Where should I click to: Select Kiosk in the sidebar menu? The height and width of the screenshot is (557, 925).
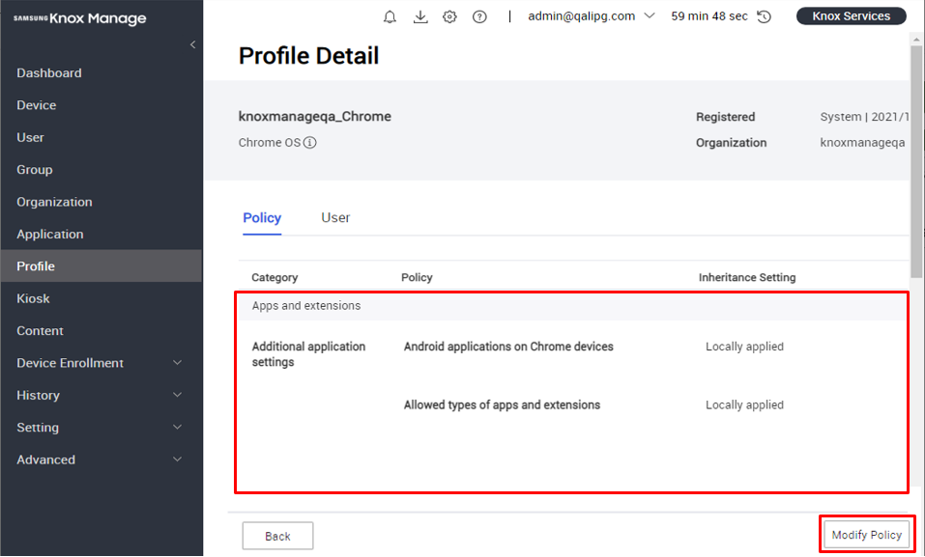[x=32, y=298]
